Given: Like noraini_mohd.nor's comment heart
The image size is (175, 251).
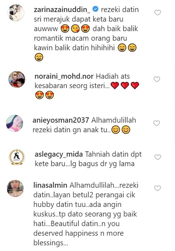Looking at the screenshot, I should click(x=157, y=79).
